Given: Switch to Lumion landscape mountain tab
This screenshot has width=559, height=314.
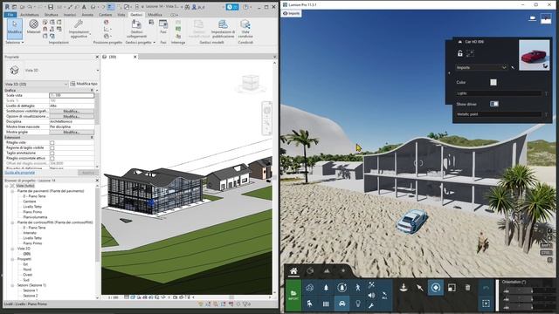Looking at the screenshot, I should [x=327, y=271].
